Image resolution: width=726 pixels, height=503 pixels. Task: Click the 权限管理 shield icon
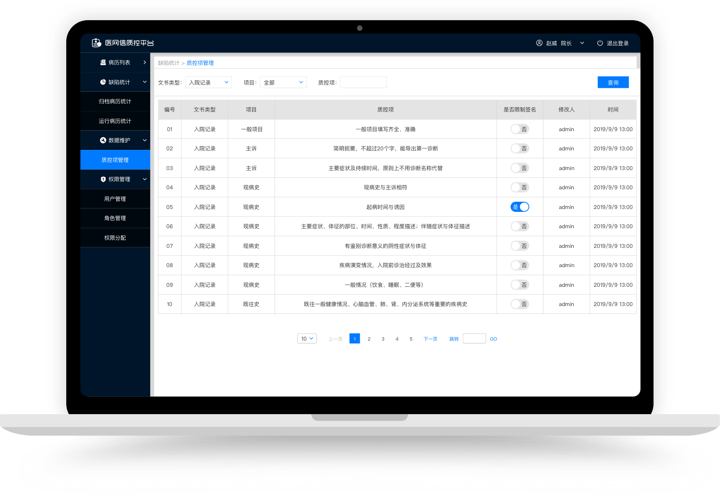pos(103,179)
